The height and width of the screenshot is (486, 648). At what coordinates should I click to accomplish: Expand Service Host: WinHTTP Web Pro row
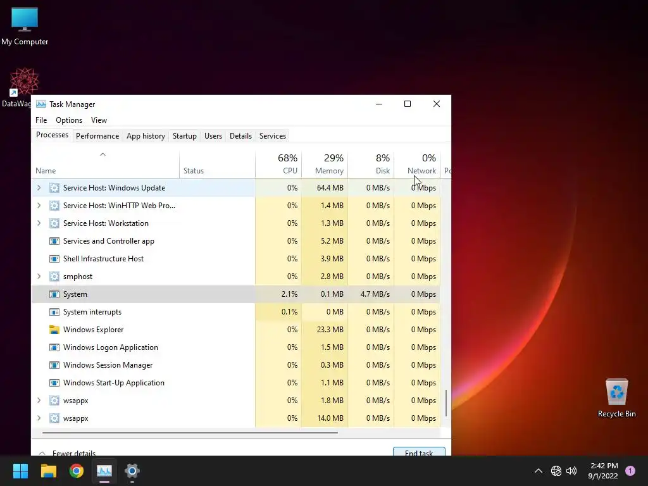point(39,206)
